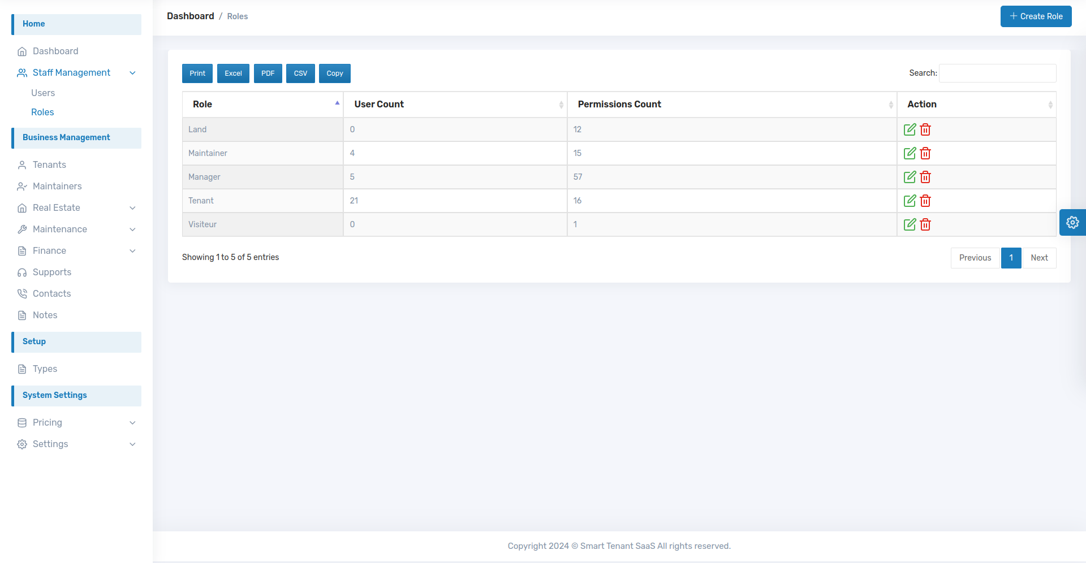This screenshot has width=1086, height=563.
Task: Open the floating settings gear panel
Action: pos(1072,222)
